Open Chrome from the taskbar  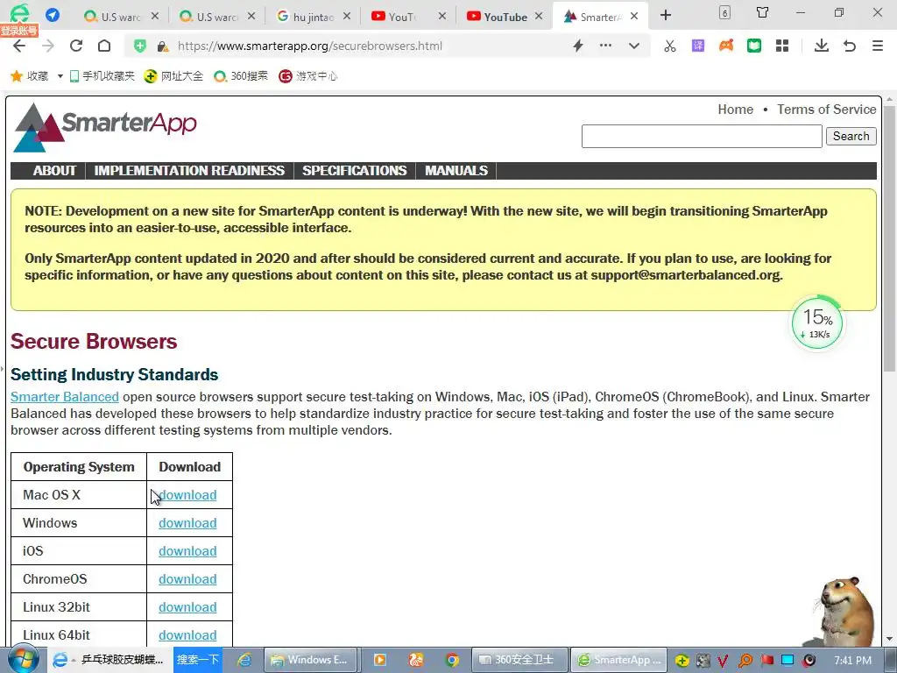(x=452, y=661)
